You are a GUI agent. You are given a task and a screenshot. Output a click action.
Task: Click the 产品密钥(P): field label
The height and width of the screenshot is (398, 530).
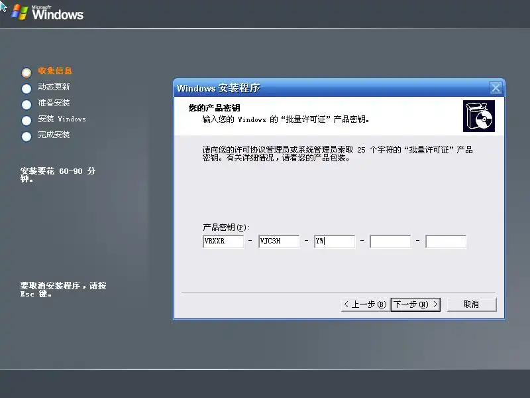tap(226, 228)
